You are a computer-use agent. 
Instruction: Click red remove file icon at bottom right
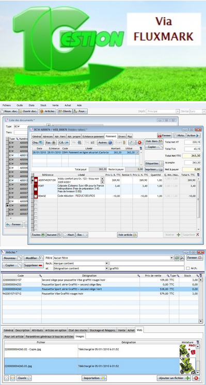196,378
